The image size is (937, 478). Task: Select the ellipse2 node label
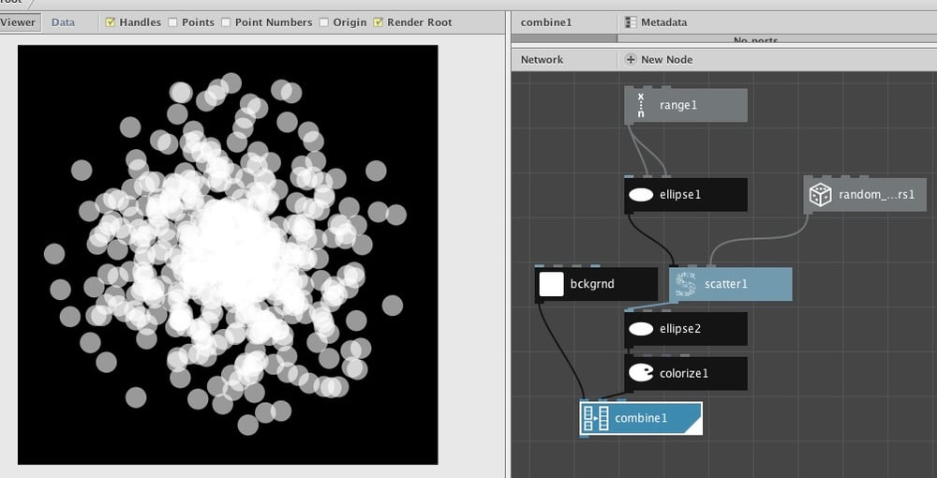pyautogui.click(x=680, y=329)
